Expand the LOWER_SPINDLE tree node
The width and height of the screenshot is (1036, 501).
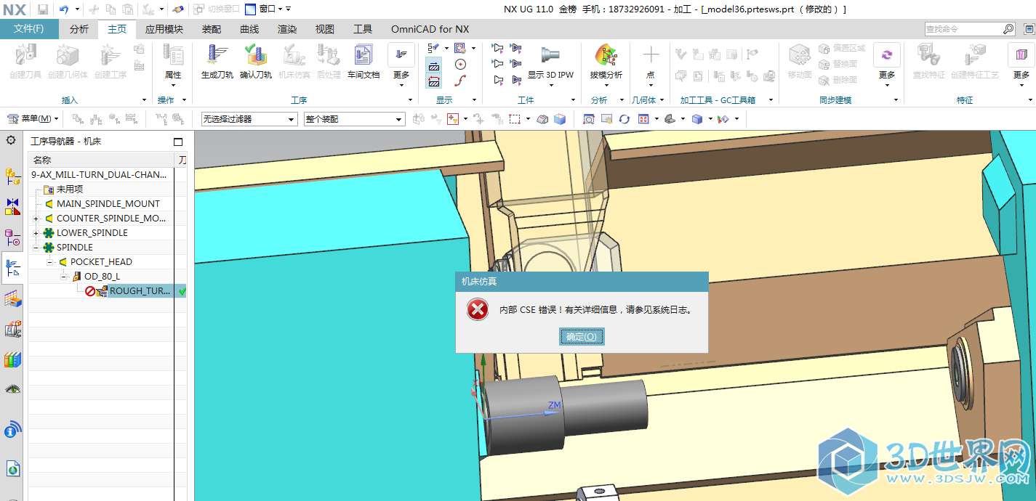coord(36,233)
